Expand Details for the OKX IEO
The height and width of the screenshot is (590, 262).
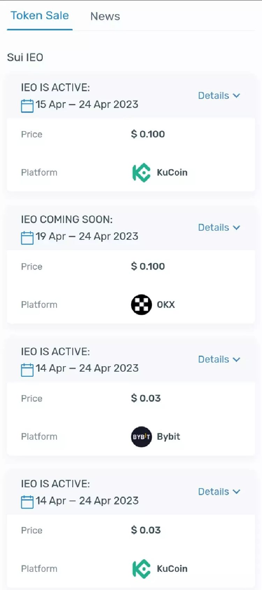coord(219,227)
